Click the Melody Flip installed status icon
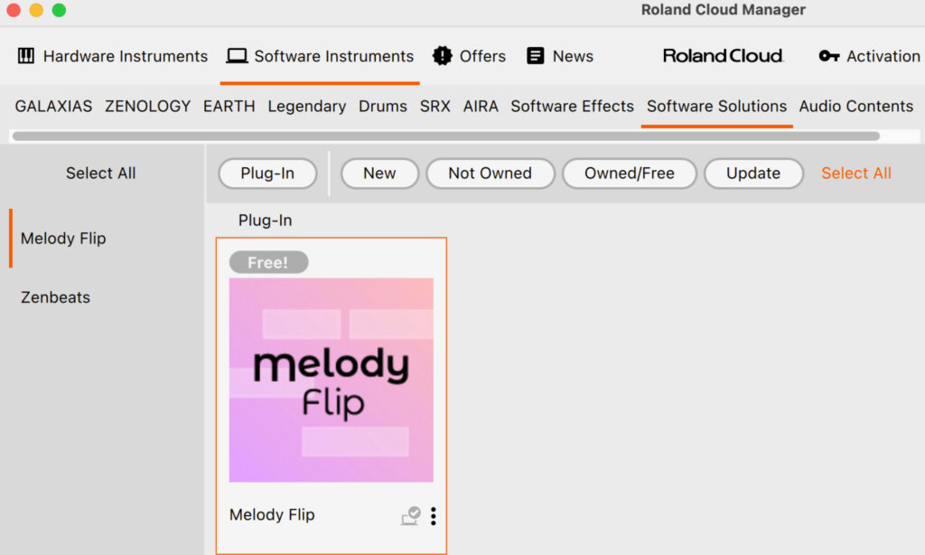 coord(411,516)
